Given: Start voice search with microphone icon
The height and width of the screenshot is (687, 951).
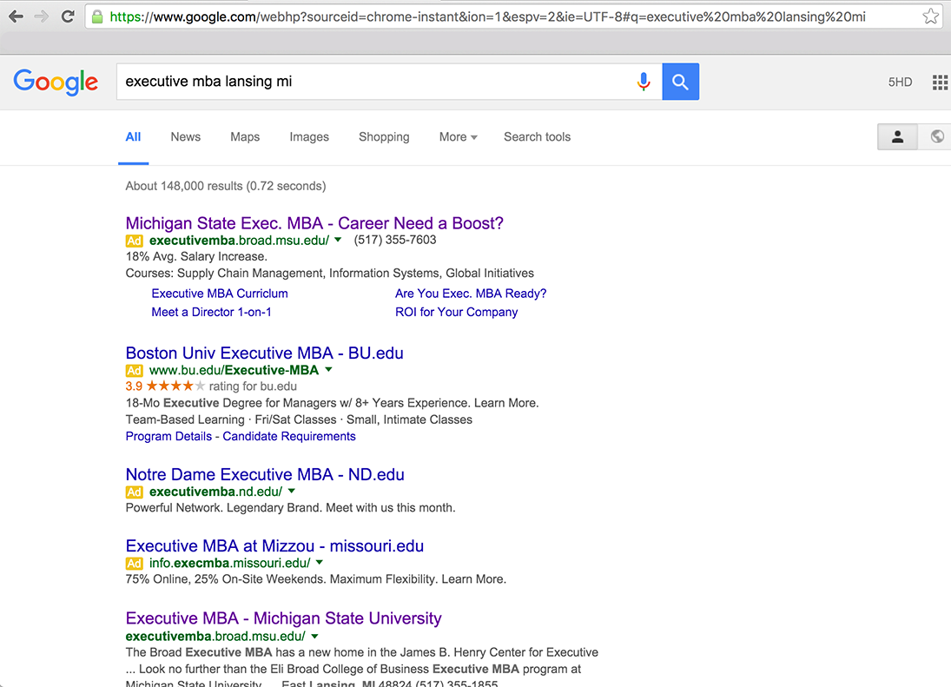Looking at the screenshot, I should (644, 82).
